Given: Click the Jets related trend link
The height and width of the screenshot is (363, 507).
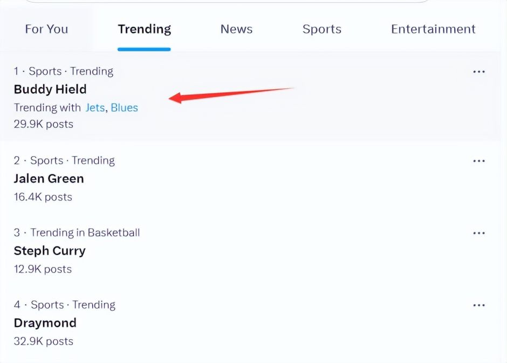Looking at the screenshot, I should [95, 108].
